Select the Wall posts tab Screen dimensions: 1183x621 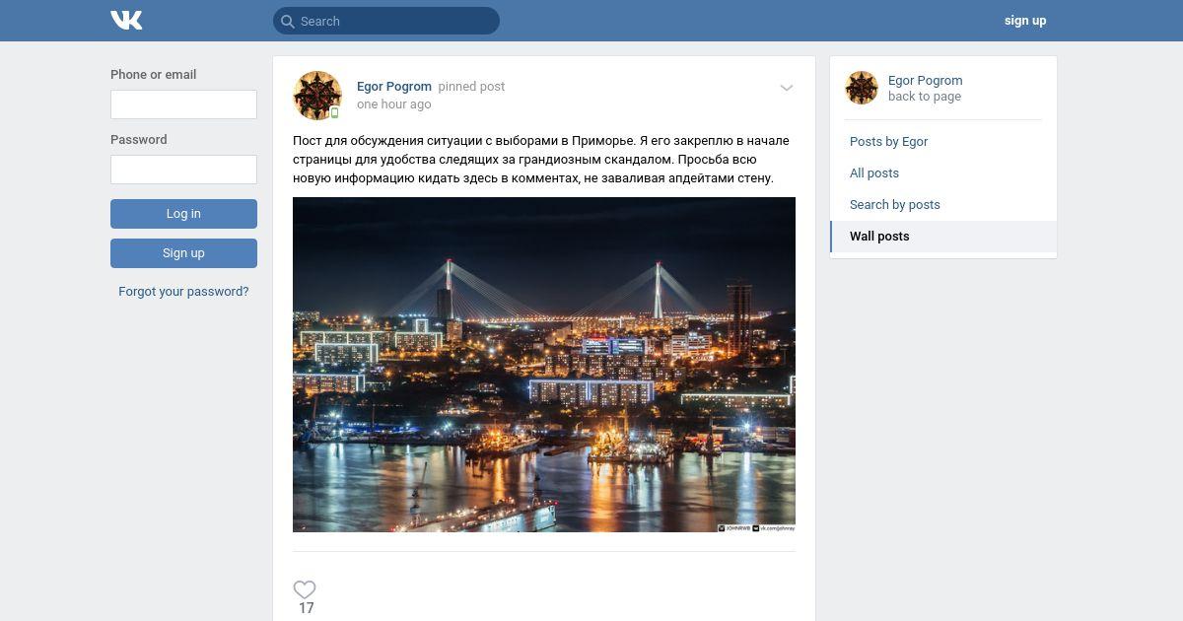coord(943,236)
